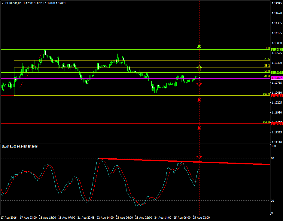Click the 38.2 Fibonacci level label
The width and height of the screenshot is (283, 221).
pyautogui.click(x=267, y=65)
